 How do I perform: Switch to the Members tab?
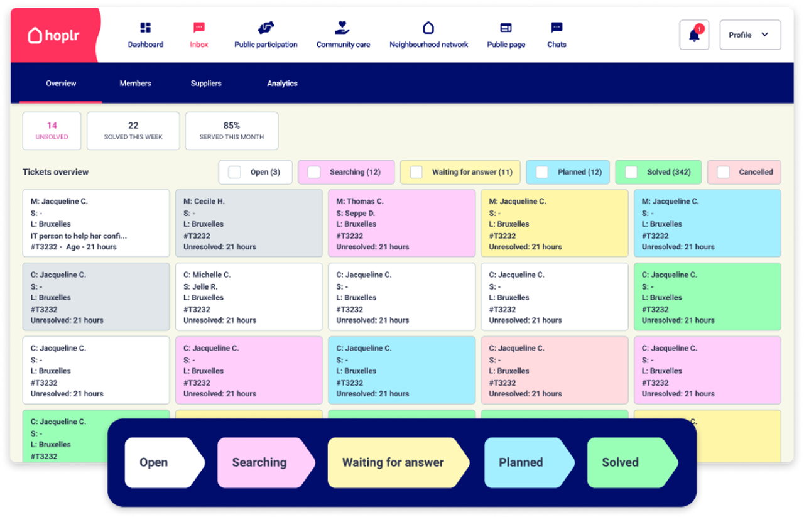click(x=135, y=84)
